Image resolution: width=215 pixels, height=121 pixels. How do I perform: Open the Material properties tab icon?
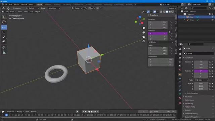coord(180,98)
